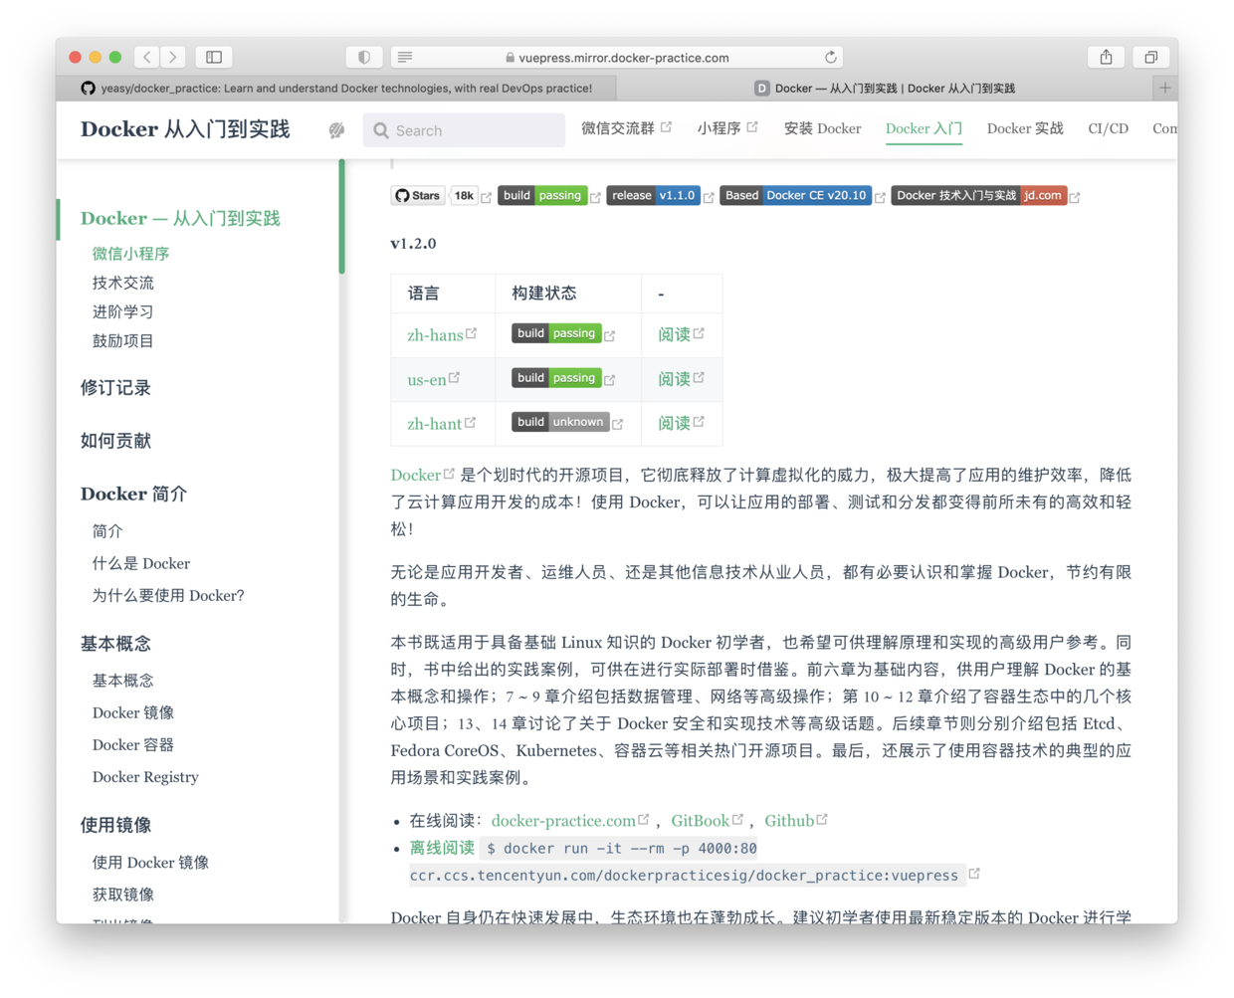Toggle the Safari sidebar button

(214, 57)
